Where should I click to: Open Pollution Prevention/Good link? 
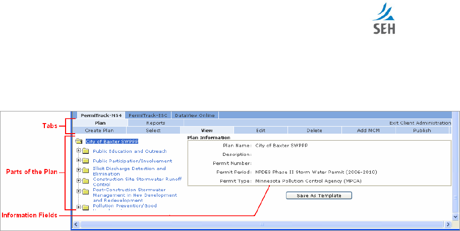[x=125, y=206]
